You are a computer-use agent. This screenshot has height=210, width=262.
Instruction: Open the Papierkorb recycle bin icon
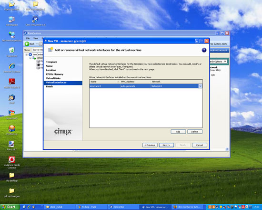[x=12, y=52]
